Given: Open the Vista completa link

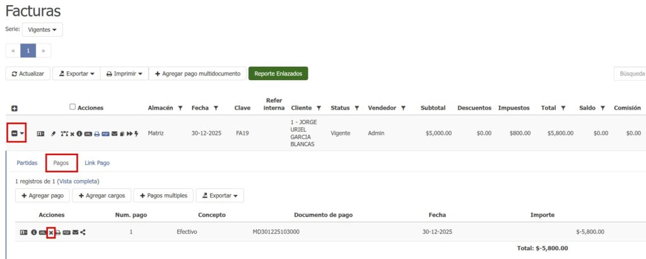Looking at the screenshot, I should (x=78, y=181).
